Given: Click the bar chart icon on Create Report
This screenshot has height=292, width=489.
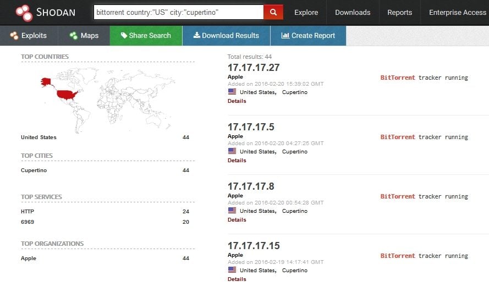Looking at the screenshot, I should click(x=285, y=35).
